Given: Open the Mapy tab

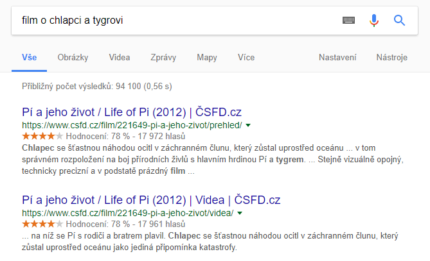Looking at the screenshot, I should [x=207, y=58].
